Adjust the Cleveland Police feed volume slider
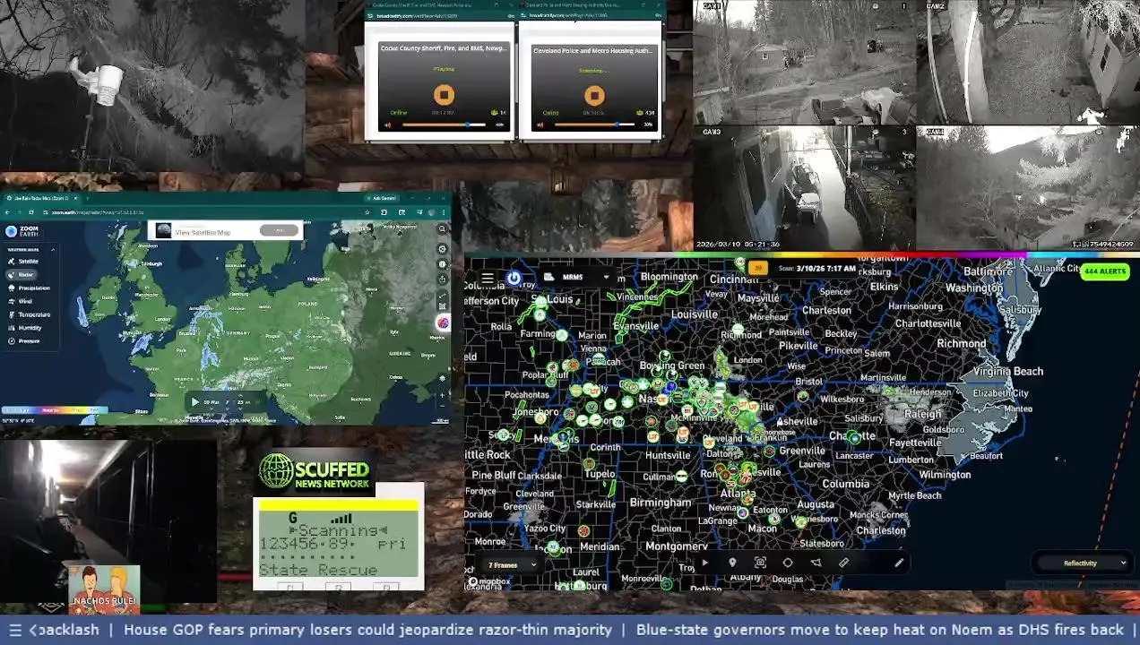Image resolution: width=1140 pixels, height=645 pixels. [594, 125]
